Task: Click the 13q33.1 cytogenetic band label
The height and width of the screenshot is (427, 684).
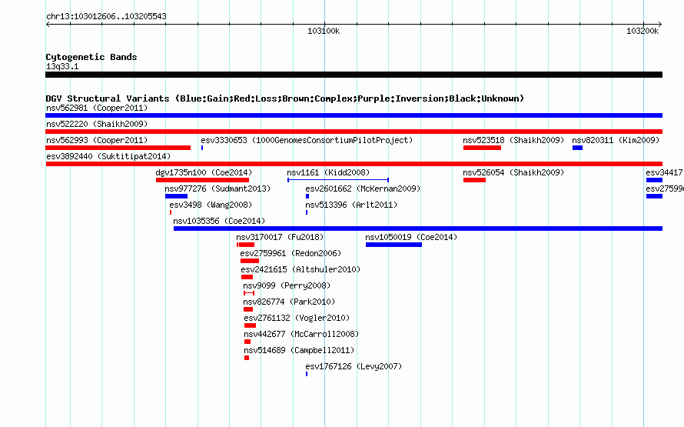Action: pos(62,66)
